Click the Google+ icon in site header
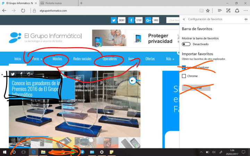Image resolution: width=250 pixels, height=156 pixels. (x=148, y=20)
